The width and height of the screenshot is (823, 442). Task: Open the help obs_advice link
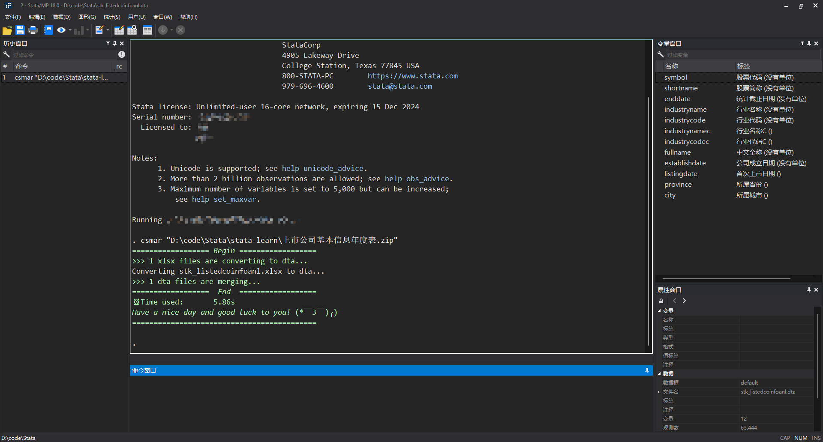coord(417,179)
